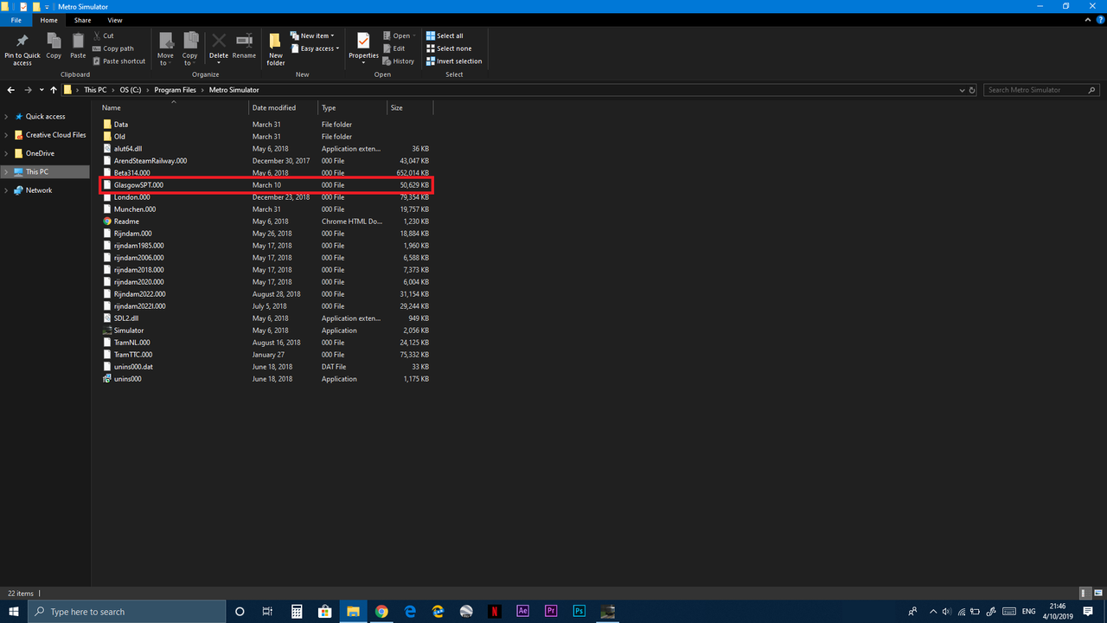
Task: Open the New item dropdown
Action: pyautogui.click(x=312, y=35)
